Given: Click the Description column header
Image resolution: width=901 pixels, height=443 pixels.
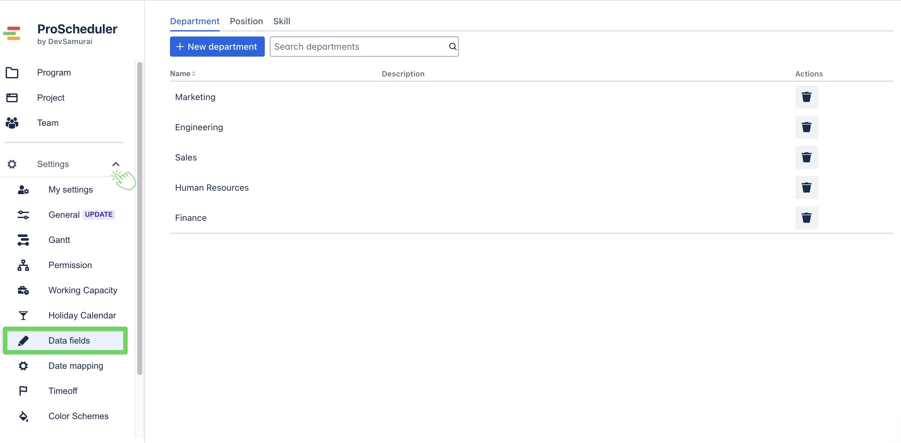Looking at the screenshot, I should click(x=403, y=74).
